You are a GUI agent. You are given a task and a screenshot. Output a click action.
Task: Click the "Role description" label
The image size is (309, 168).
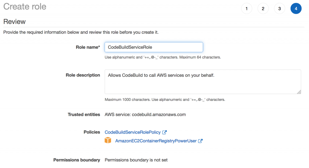(83, 75)
